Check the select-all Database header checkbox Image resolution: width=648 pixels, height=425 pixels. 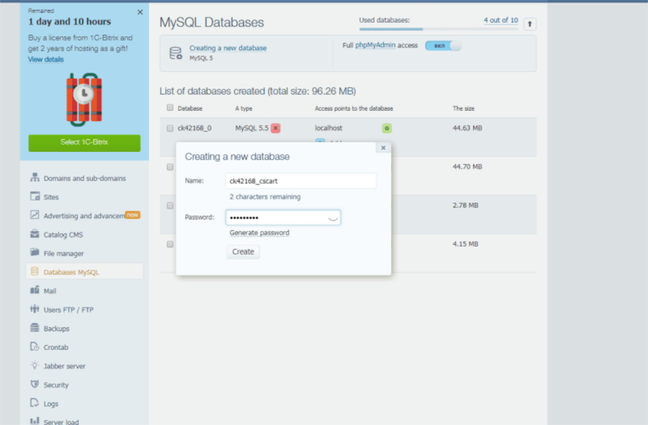(x=170, y=107)
